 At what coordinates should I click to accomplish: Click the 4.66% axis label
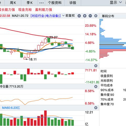[x=90, y=43]
